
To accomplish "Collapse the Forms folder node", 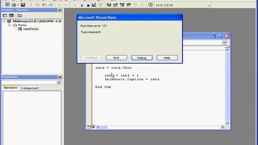I will [x=9, y=25].
